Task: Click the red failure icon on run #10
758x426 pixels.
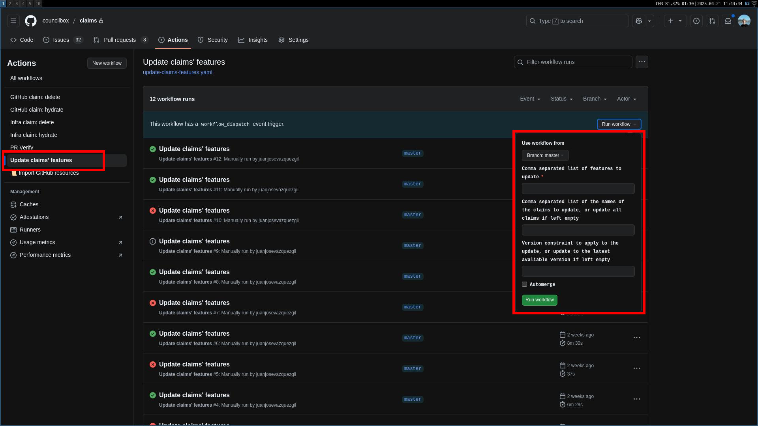Action: [x=152, y=211]
